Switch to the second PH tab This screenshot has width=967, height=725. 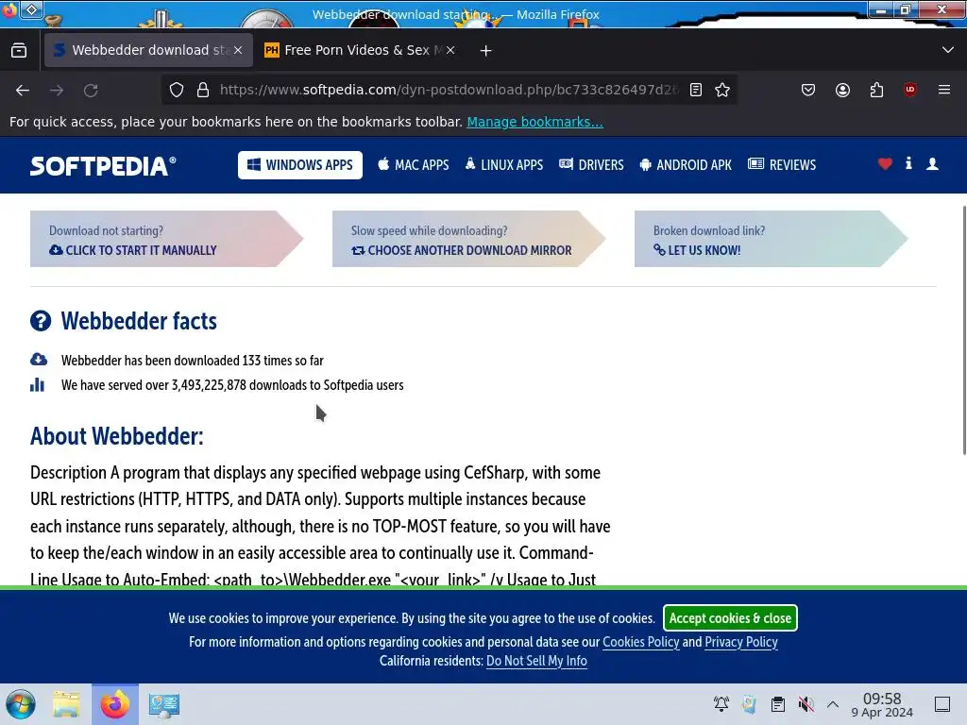[359, 50]
